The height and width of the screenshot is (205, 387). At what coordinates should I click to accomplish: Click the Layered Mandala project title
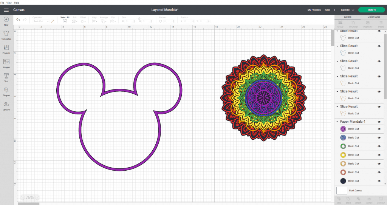165,10
